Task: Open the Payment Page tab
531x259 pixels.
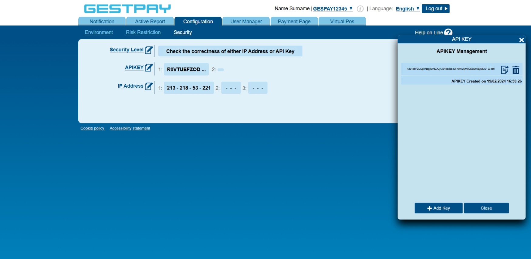Action: click(x=294, y=21)
